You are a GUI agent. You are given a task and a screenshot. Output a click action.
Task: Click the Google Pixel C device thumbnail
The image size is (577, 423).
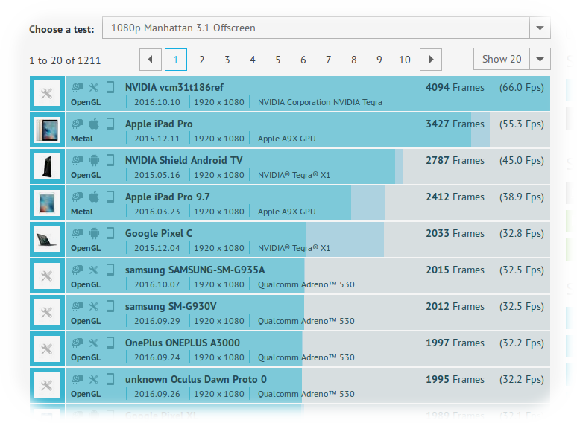(47, 240)
